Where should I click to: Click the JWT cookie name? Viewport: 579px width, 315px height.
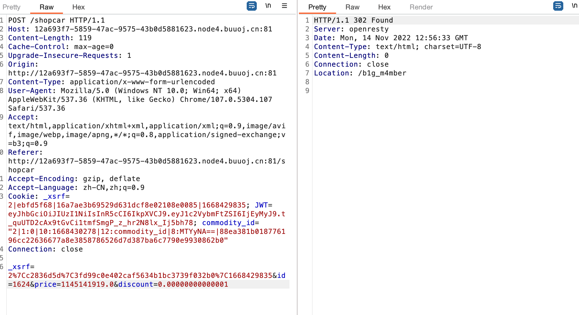click(x=261, y=205)
